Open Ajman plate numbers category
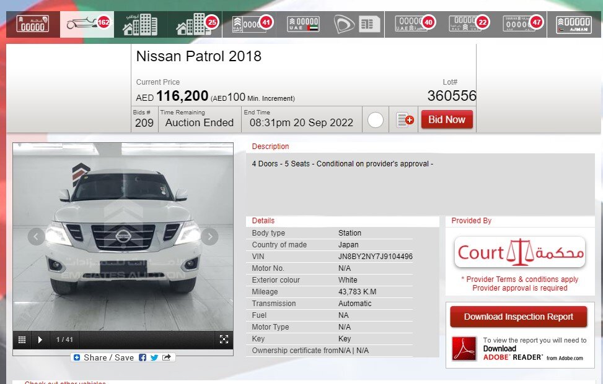 tap(574, 24)
